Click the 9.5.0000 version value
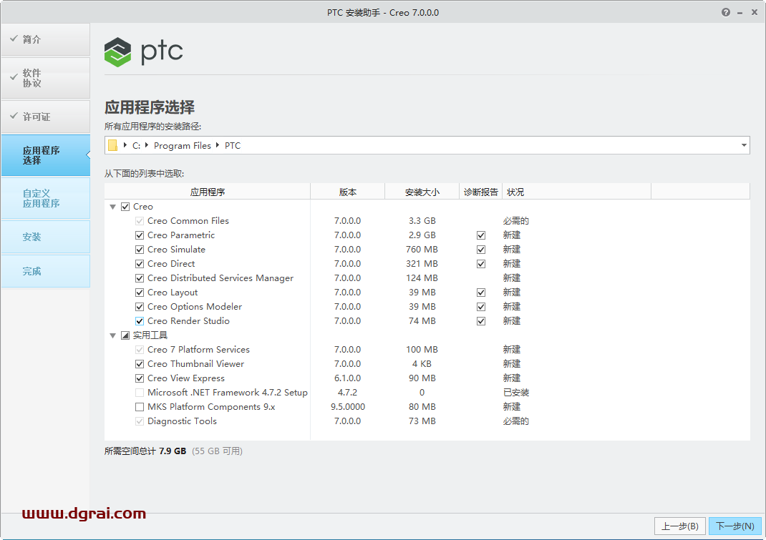The image size is (766, 540). tap(348, 407)
